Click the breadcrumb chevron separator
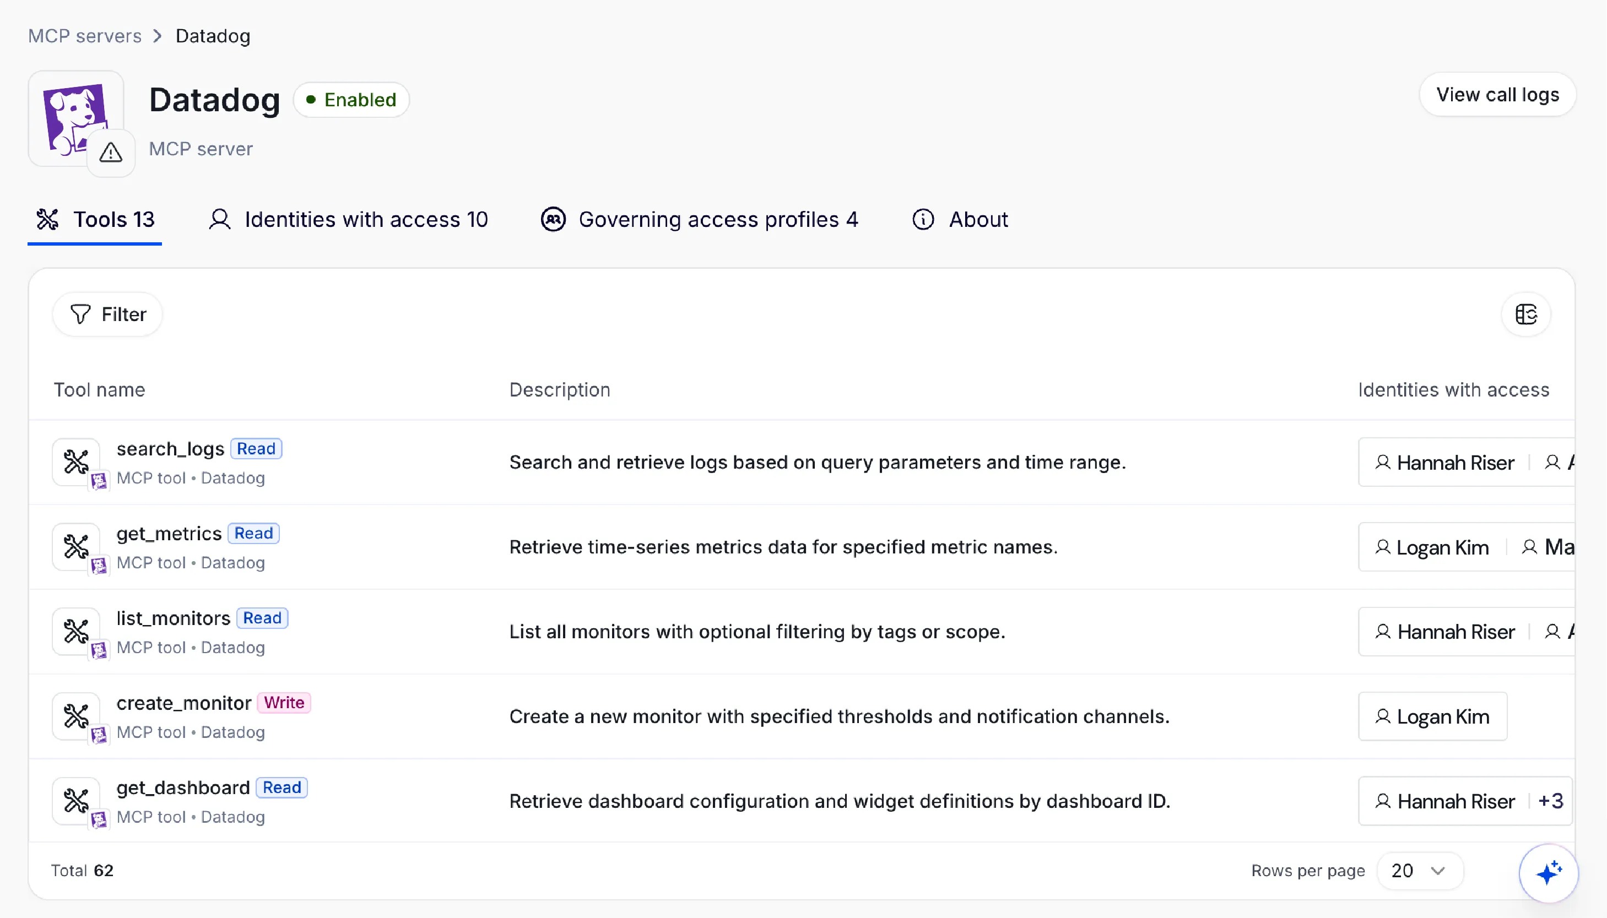This screenshot has height=918, width=1607. pos(158,36)
